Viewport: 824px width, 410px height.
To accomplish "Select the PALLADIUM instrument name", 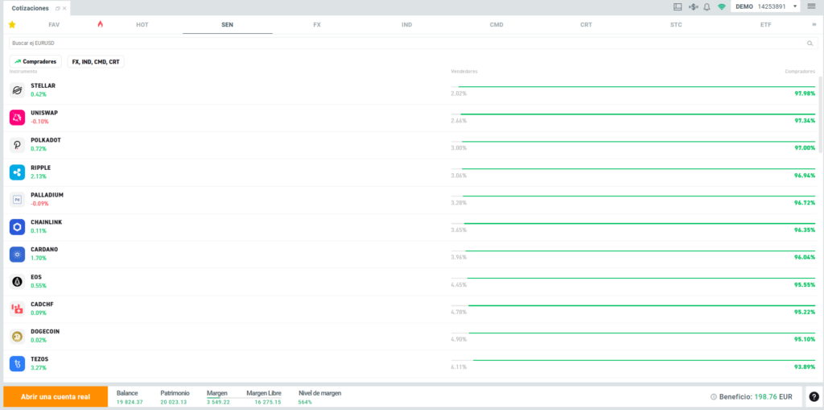I will tap(47, 195).
